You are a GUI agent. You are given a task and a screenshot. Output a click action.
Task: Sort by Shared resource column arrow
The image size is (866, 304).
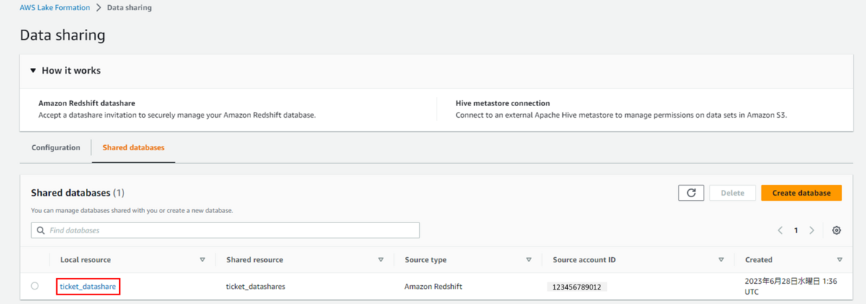tap(380, 259)
